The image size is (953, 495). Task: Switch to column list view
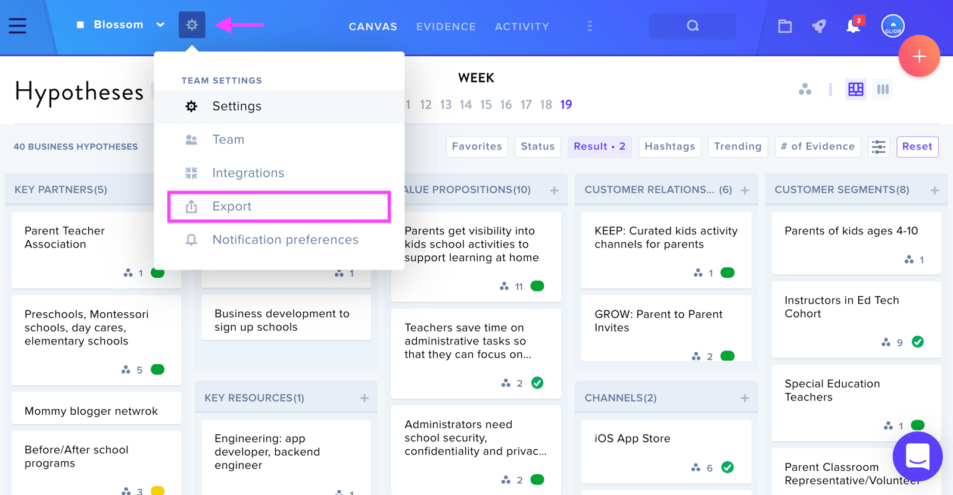point(883,89)
